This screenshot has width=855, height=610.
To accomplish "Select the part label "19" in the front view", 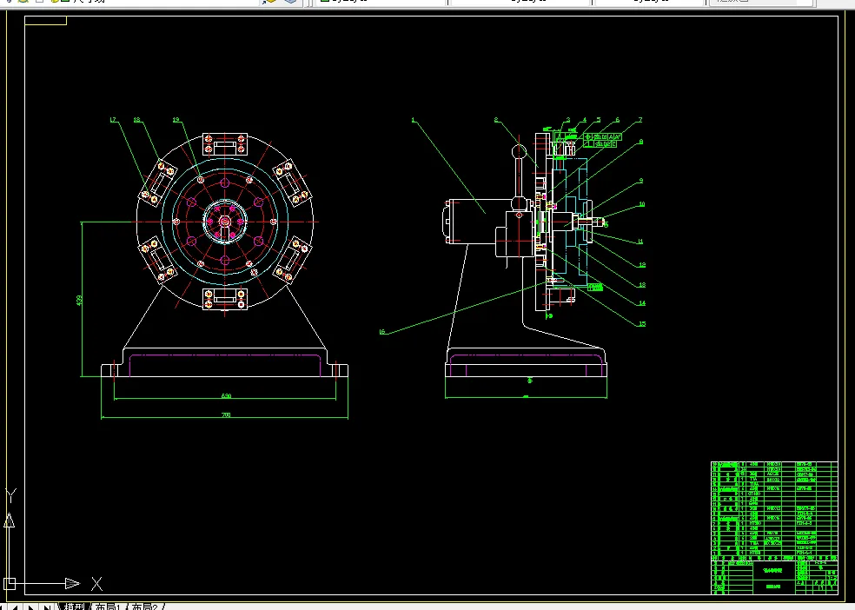I will (176, 120).
